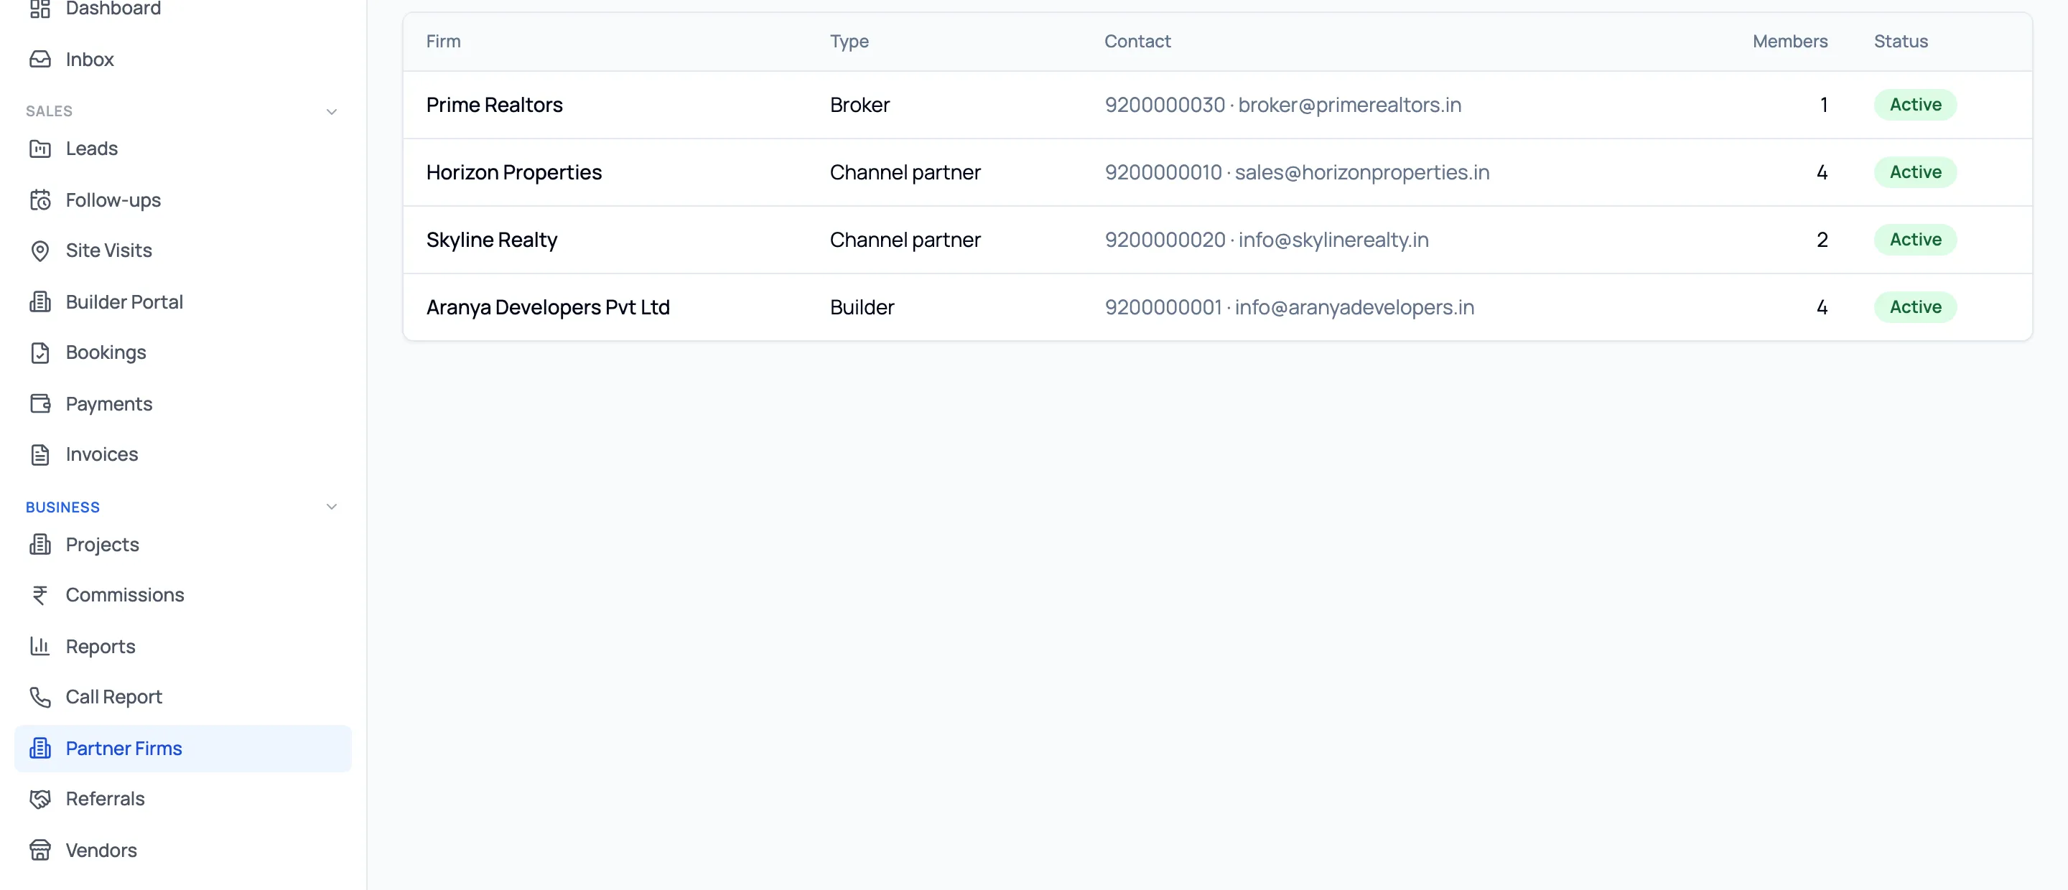2068x890 pixels.
Task: Click the Partner Firms building icon
Action: click(40, 748)
